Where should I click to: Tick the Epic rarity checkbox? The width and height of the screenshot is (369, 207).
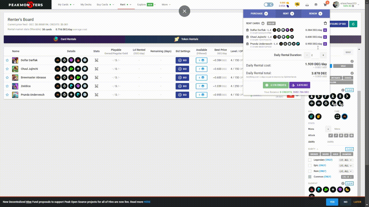tap(310, 166)
